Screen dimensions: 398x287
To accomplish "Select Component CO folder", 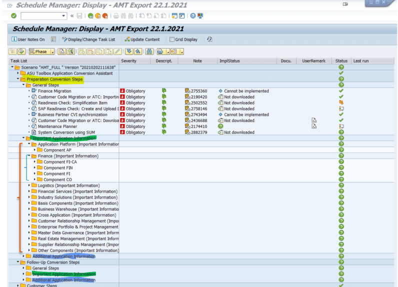I will tap(57, 179).
